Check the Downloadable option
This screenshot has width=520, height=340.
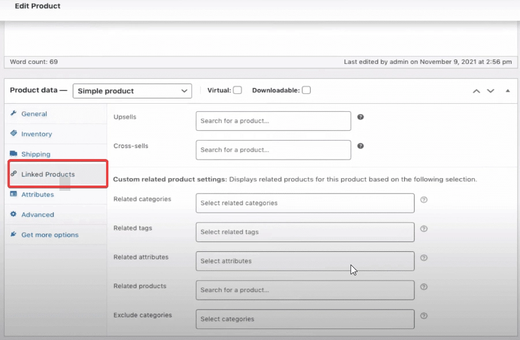click(306, 90)
